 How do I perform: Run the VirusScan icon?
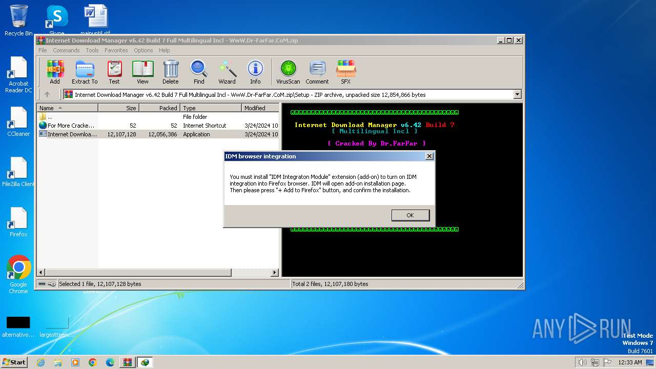point(288,72)
